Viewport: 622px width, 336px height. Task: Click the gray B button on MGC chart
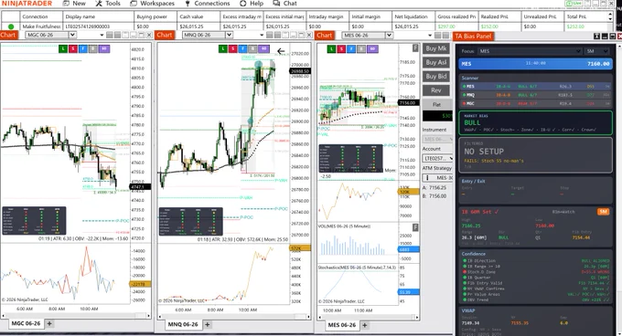click(x=92, y=48)
